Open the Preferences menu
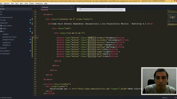This screenshot has height=99, width=177. [39, 4]
